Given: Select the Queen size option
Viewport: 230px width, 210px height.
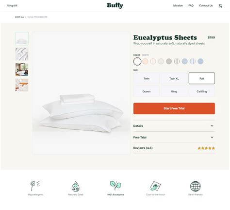Looking at the screenshot, I should tap(147, 91).
